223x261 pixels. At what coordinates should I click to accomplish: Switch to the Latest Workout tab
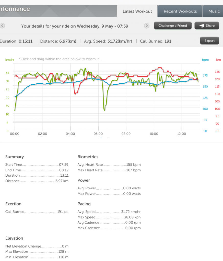(137, 11)
